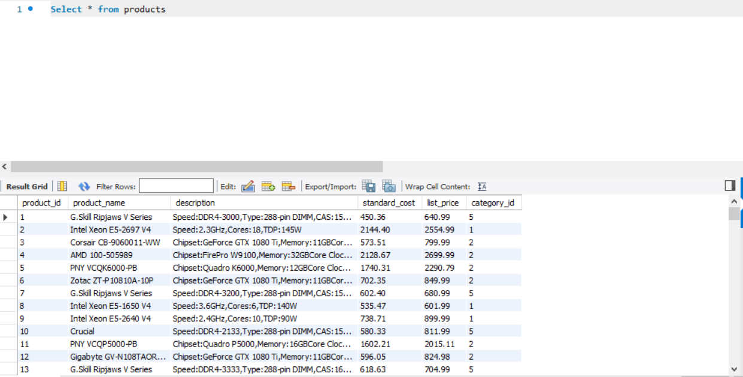Click the 'Speed:2.3GHz,Cores:18,TDP:145W' description cell
The height and width of the screenshot is (377, 743).
click(x=264, y=230)
